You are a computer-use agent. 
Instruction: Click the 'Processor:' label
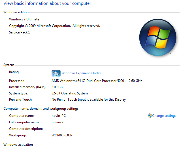coord(17,81)
